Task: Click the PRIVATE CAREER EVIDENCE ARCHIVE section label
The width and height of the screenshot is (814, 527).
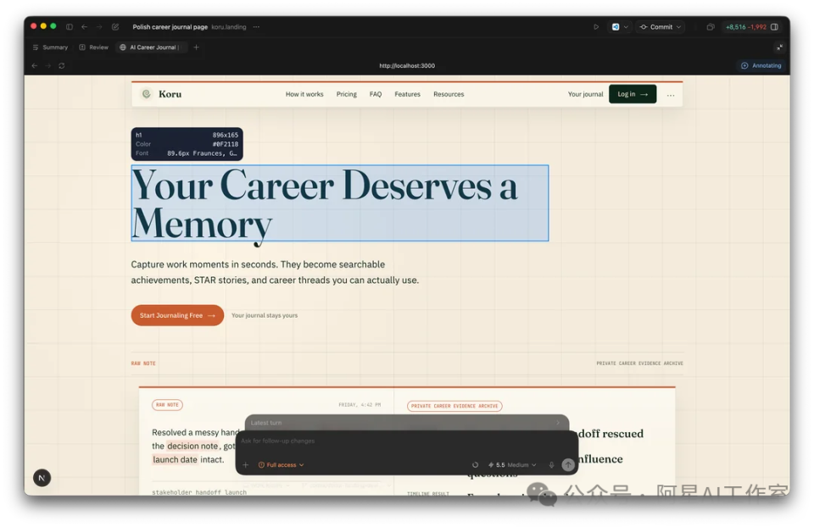Action: pyautogui.click(x=639, y=363)
